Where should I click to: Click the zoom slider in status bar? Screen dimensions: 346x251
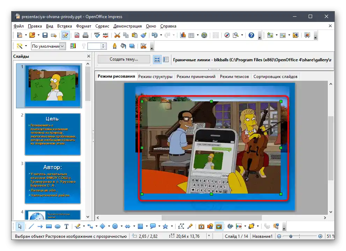pyautogui.click(x=299, y=236)
